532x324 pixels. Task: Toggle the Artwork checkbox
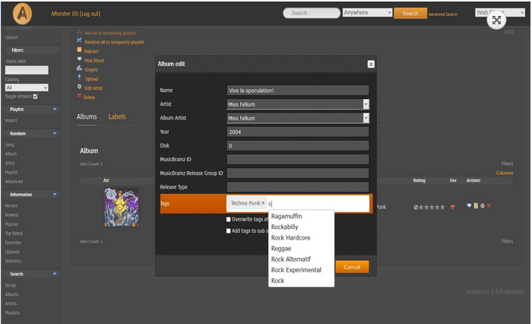click(x=35, y=97)
